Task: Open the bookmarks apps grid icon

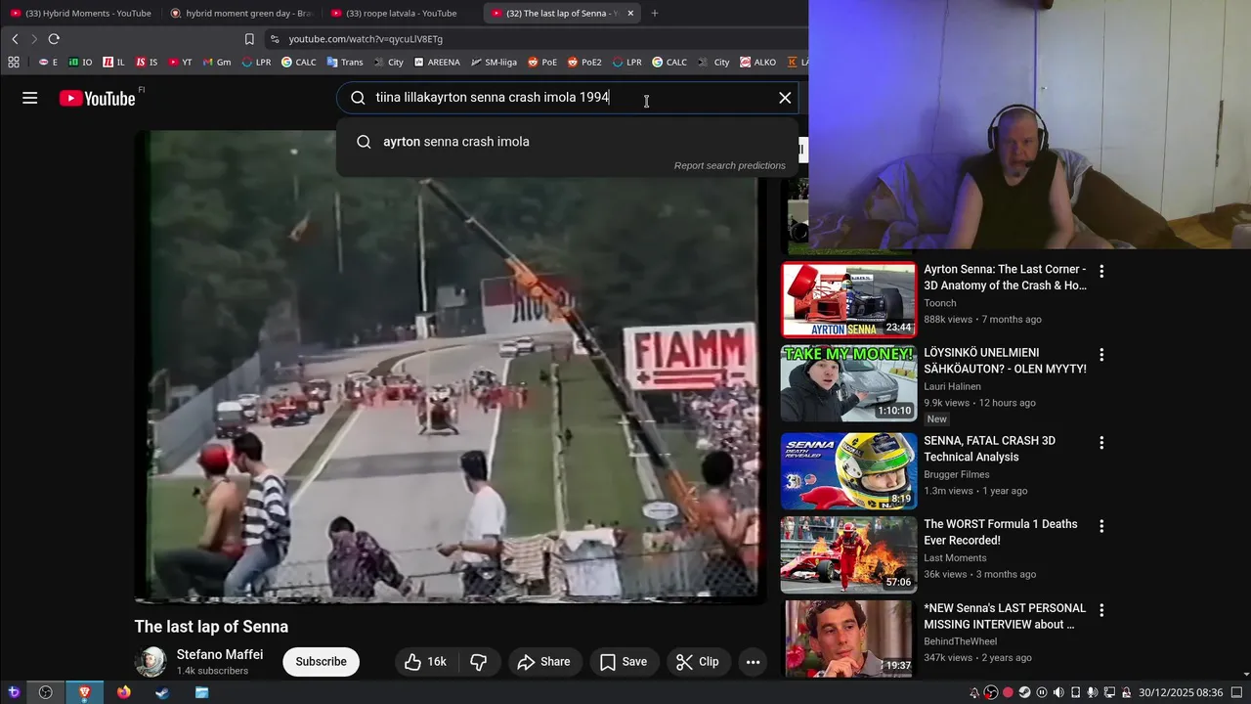Action: pos(14,62)
